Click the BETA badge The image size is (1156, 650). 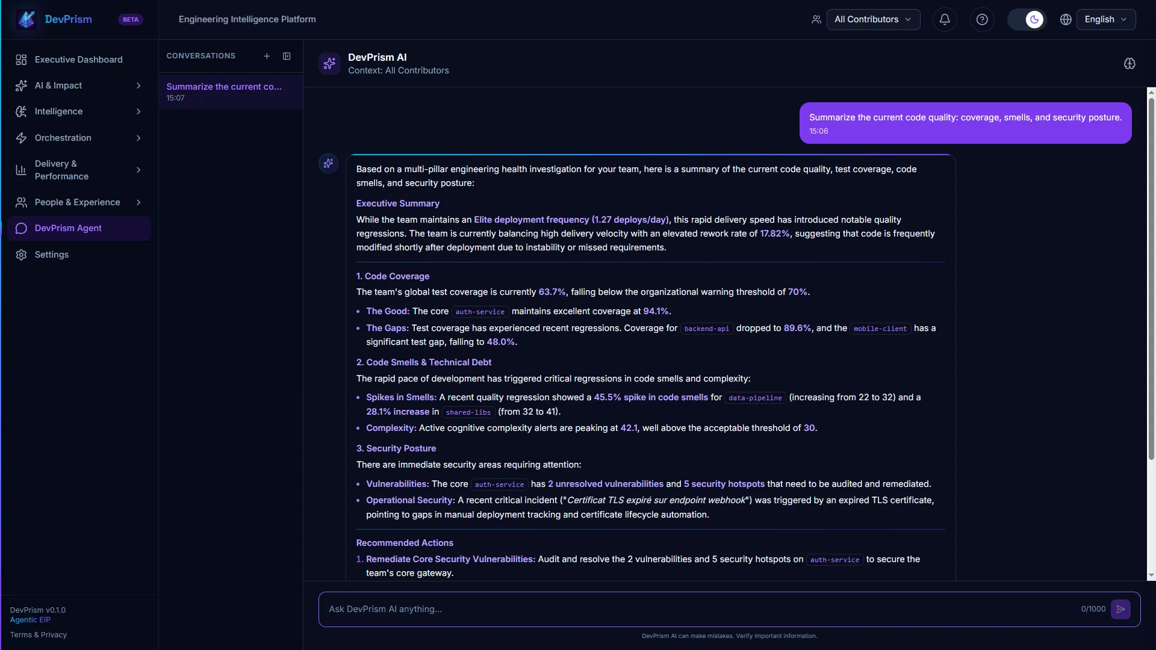coord(131,19)
